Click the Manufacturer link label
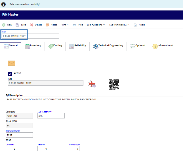The image size is (183, 155). (13, 131)
